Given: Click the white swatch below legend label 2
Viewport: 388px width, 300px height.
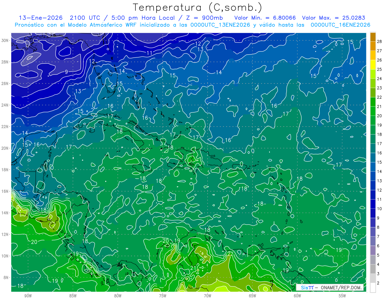Looking at the screenshot, I should (373, 288).
